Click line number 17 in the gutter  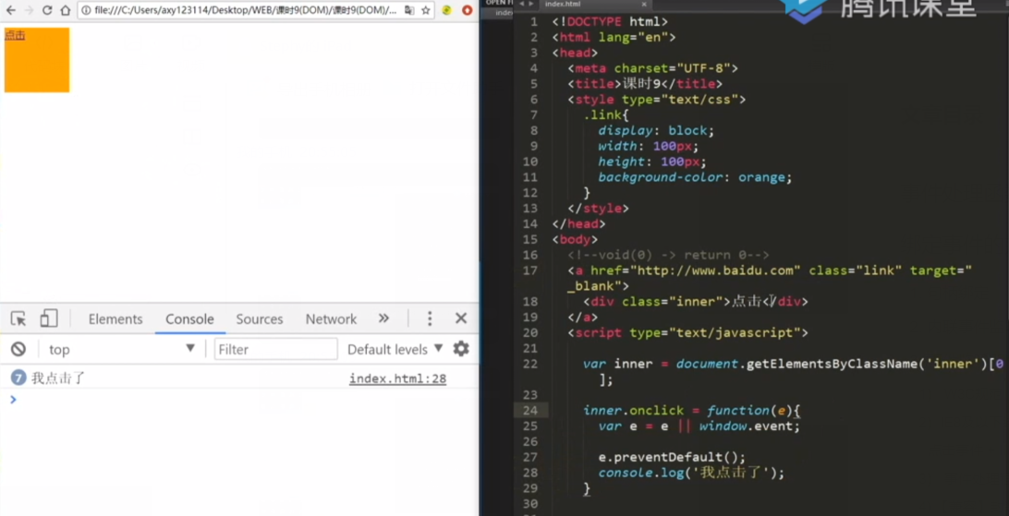[x=529, y=270]
